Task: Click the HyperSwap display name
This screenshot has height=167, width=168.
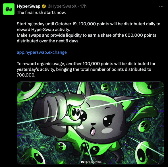Action: click(28, 6)
